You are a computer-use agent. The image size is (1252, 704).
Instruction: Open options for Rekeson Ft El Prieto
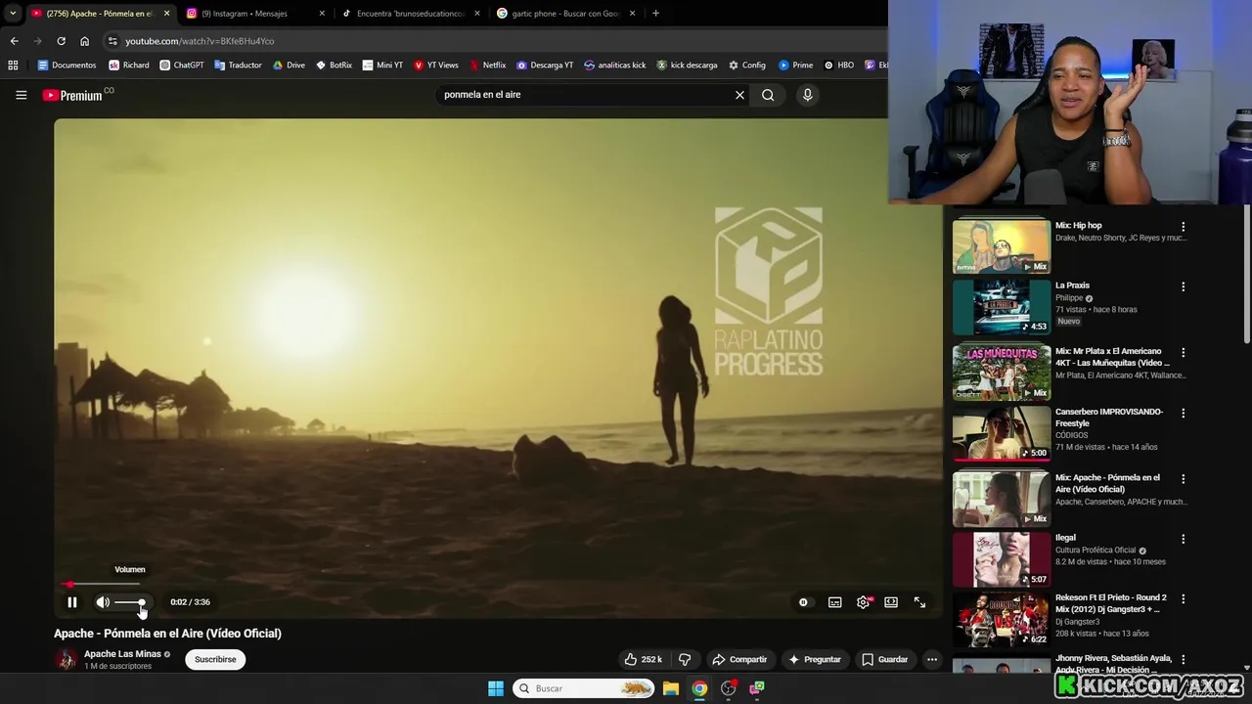point(1183,598)
